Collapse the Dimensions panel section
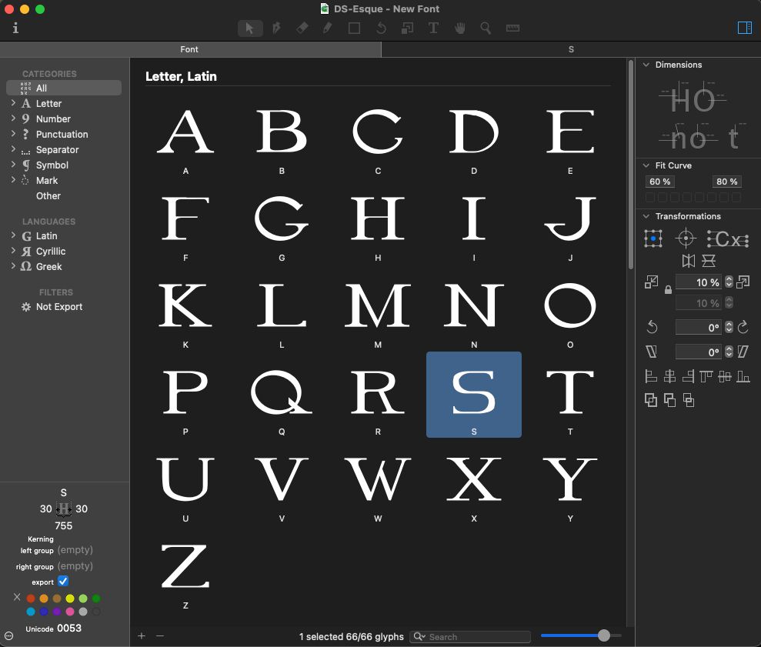Screen dimensions: 761x647 646,65
